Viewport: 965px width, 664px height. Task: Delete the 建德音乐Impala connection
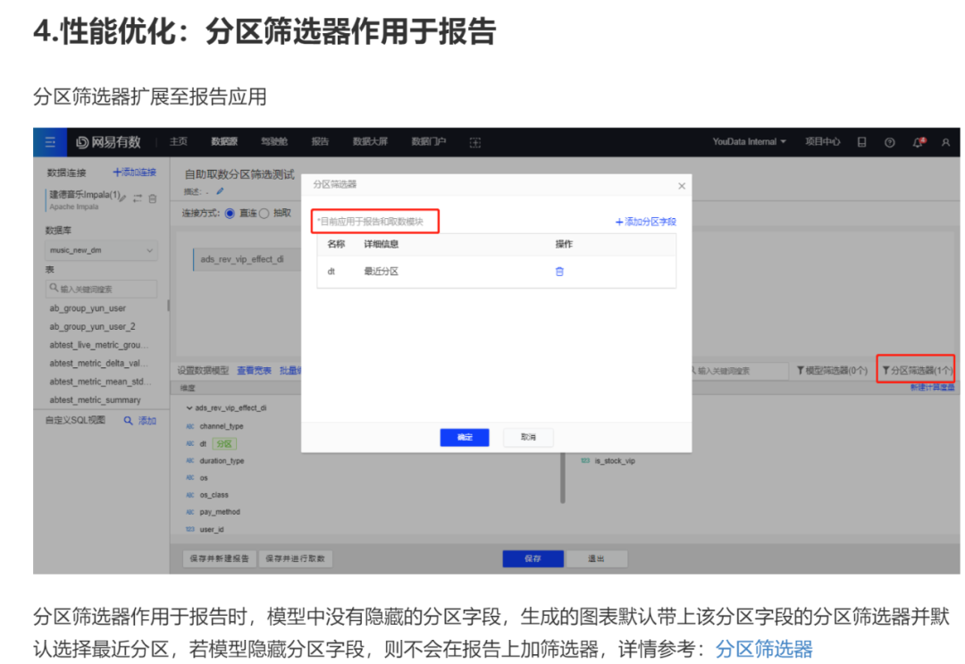[153, 198]
